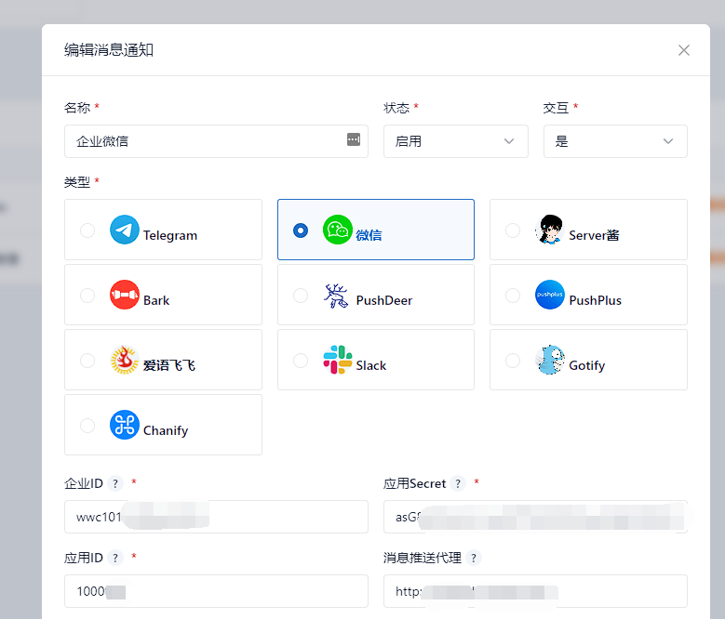The width and height of the screenshot is (725, 619).
Task: Open the help tooltip next to 消息推送代理
Action: tap(474, 558)
